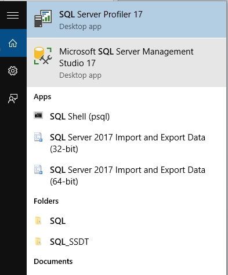The width and height of the screenshot is (228, 275).
Task: Click the Import and Export Data (64-bit) icon
Action: click(38, 169)
